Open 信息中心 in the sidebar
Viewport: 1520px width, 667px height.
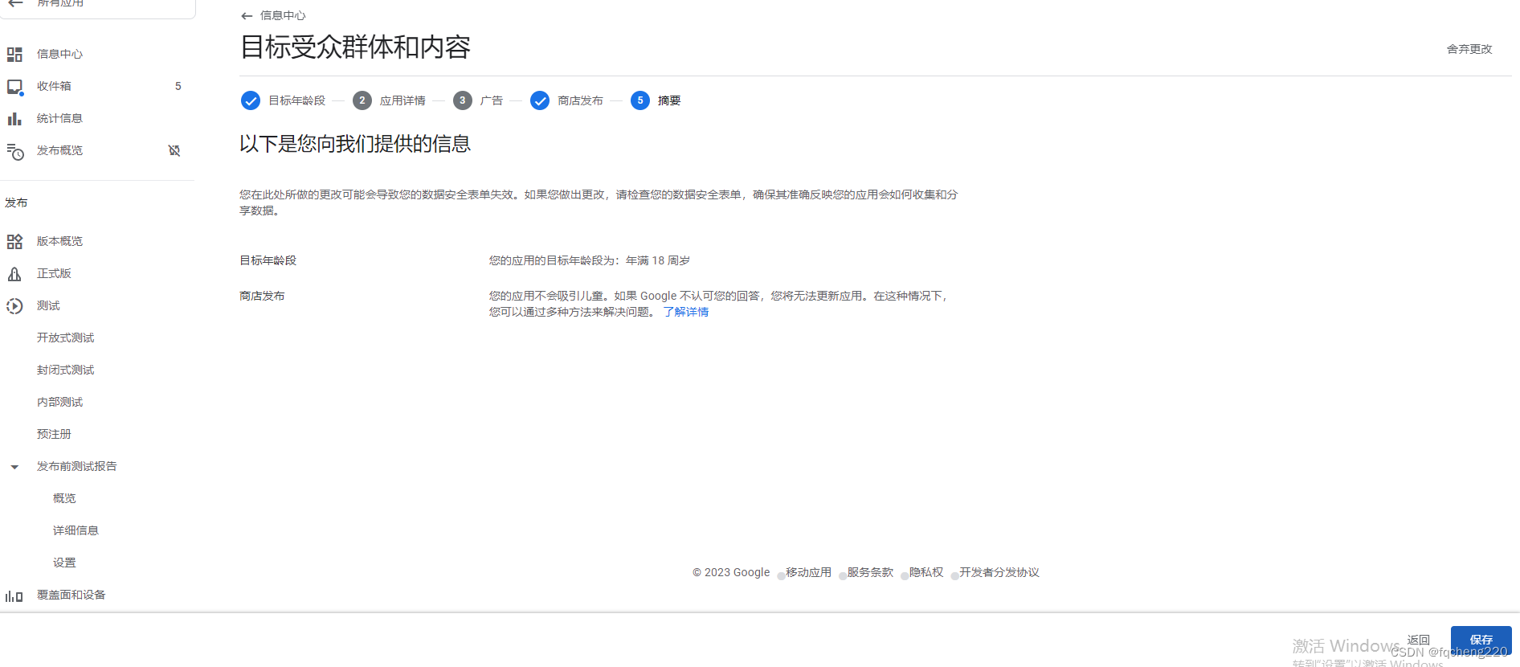(x=59, y=54)
